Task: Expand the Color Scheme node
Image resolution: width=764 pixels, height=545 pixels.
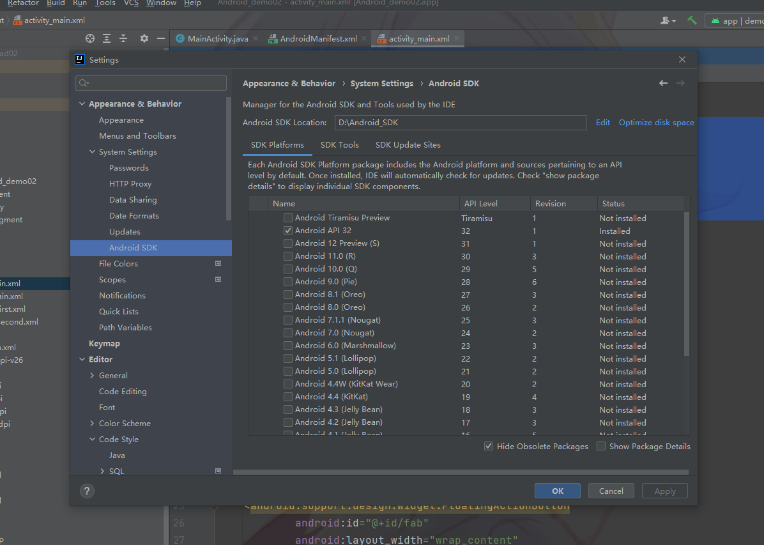Action: [x=92, y=423]
